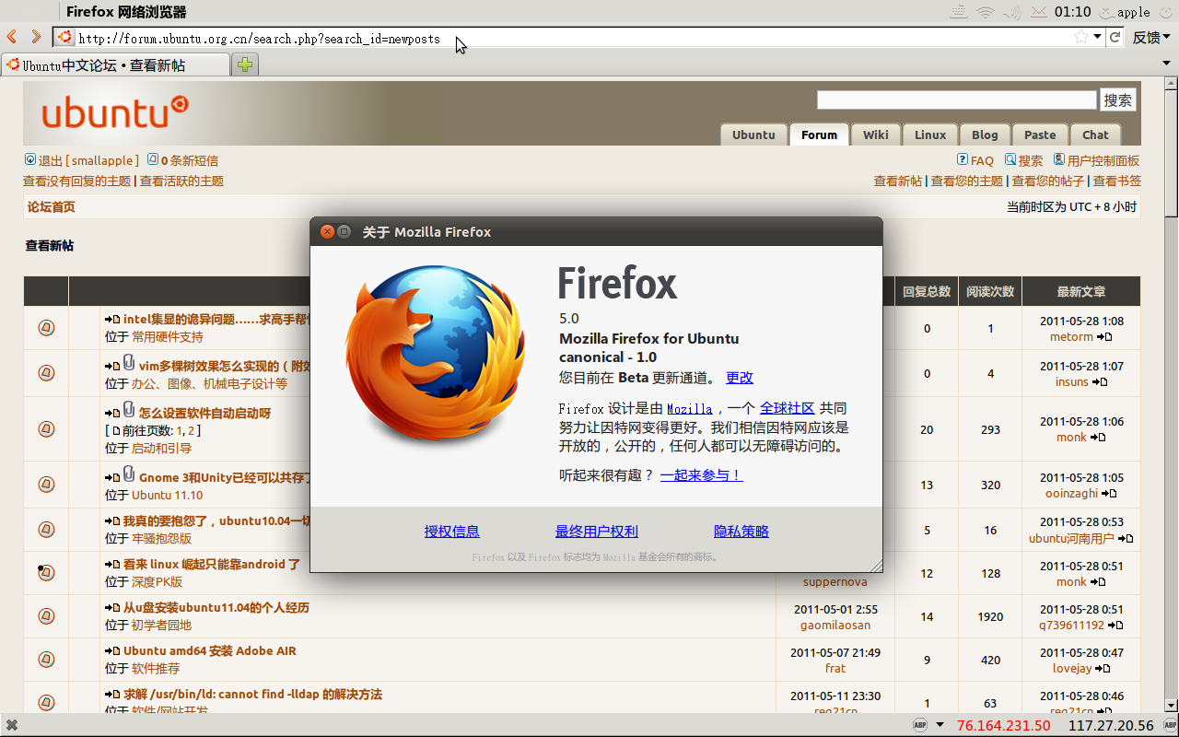Click the latest-post icon next to lovejay
The height and width of the screenshot is (737, 1179).
[1103, 668]
